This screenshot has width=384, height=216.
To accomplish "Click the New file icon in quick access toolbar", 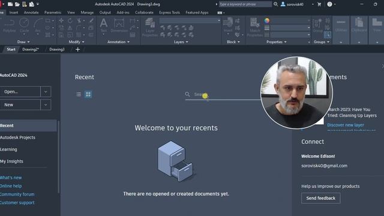I will (10, 4).
